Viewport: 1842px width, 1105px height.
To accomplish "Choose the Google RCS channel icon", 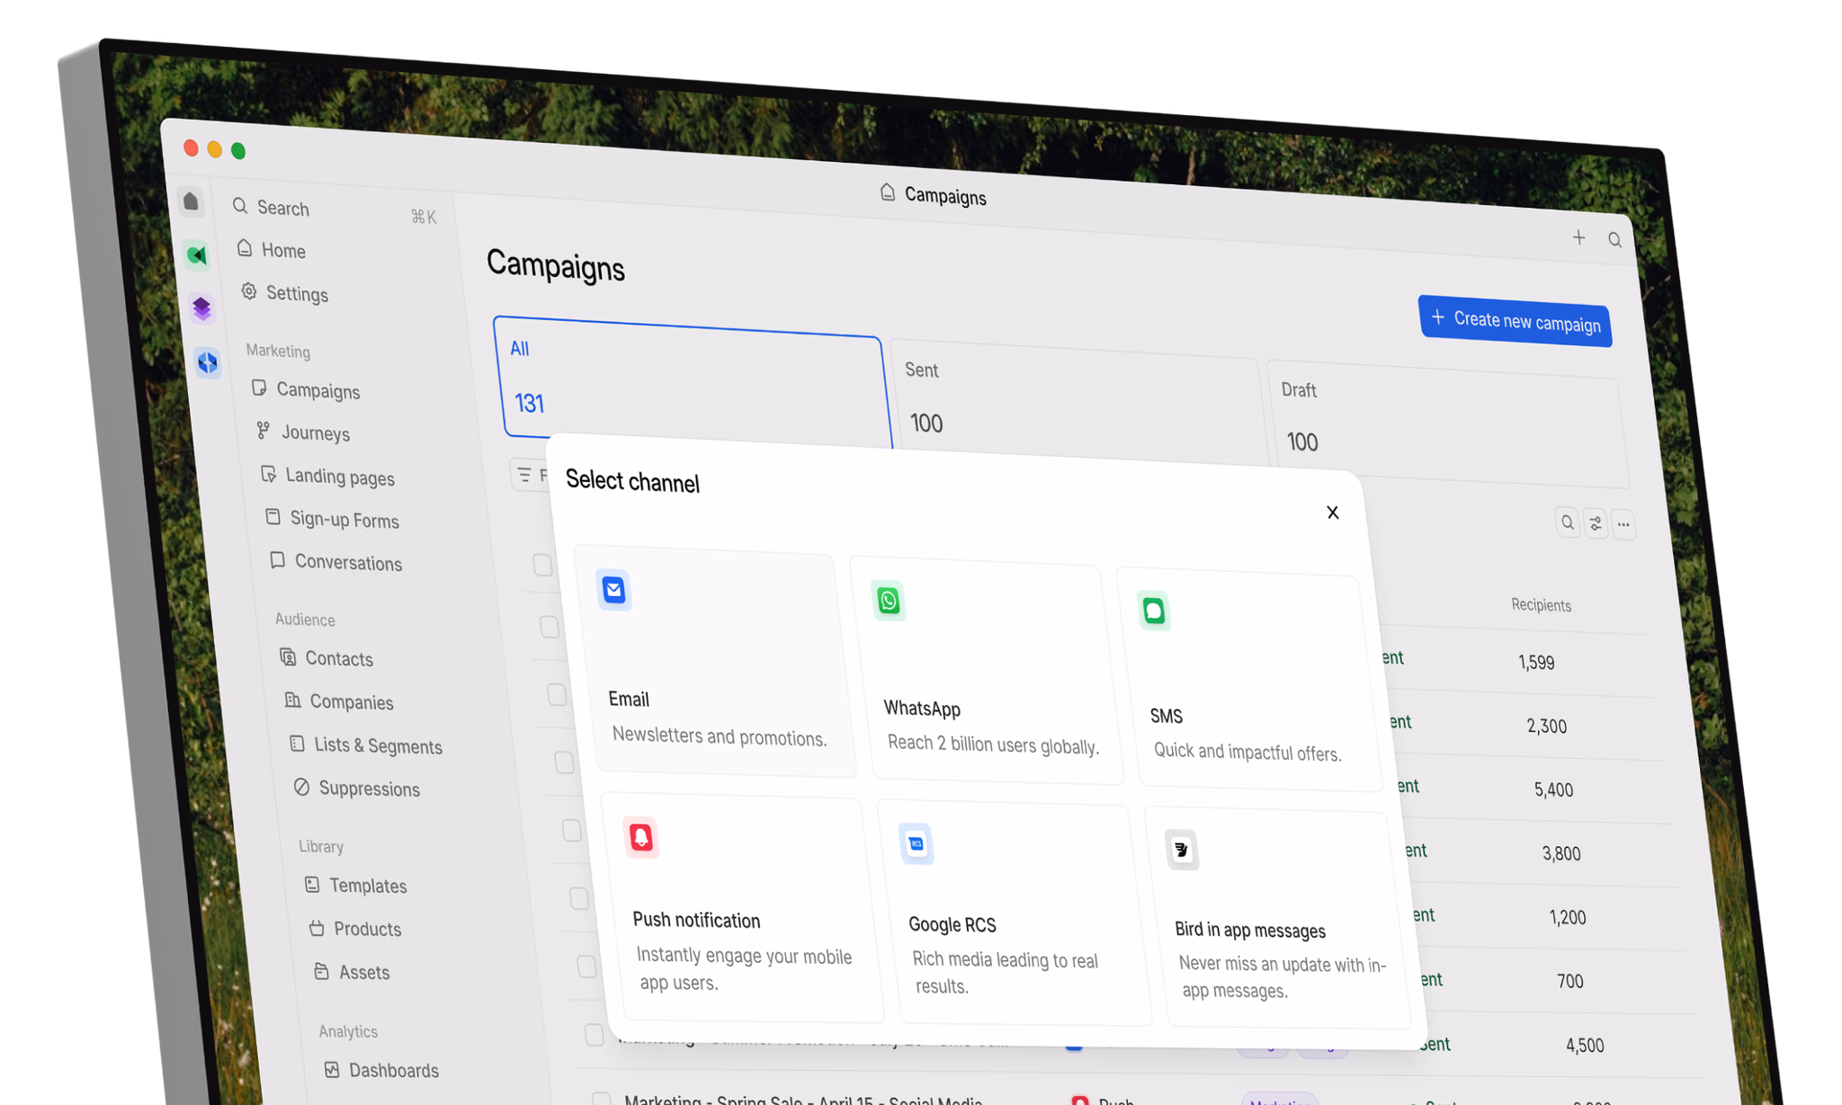I will 916,843.
